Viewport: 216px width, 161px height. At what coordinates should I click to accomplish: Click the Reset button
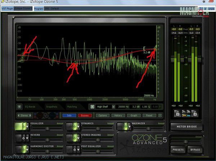coord(149,115)
